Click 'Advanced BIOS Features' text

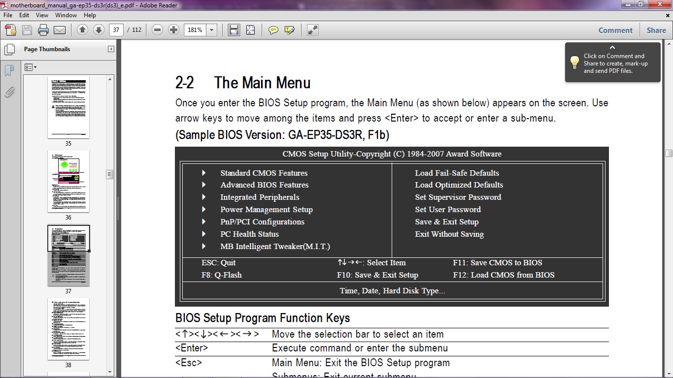tap(264, 185)
